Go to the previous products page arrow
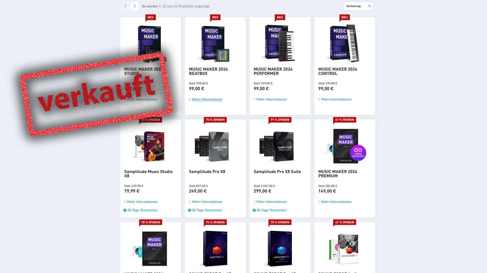 click(x=126, y=6)
